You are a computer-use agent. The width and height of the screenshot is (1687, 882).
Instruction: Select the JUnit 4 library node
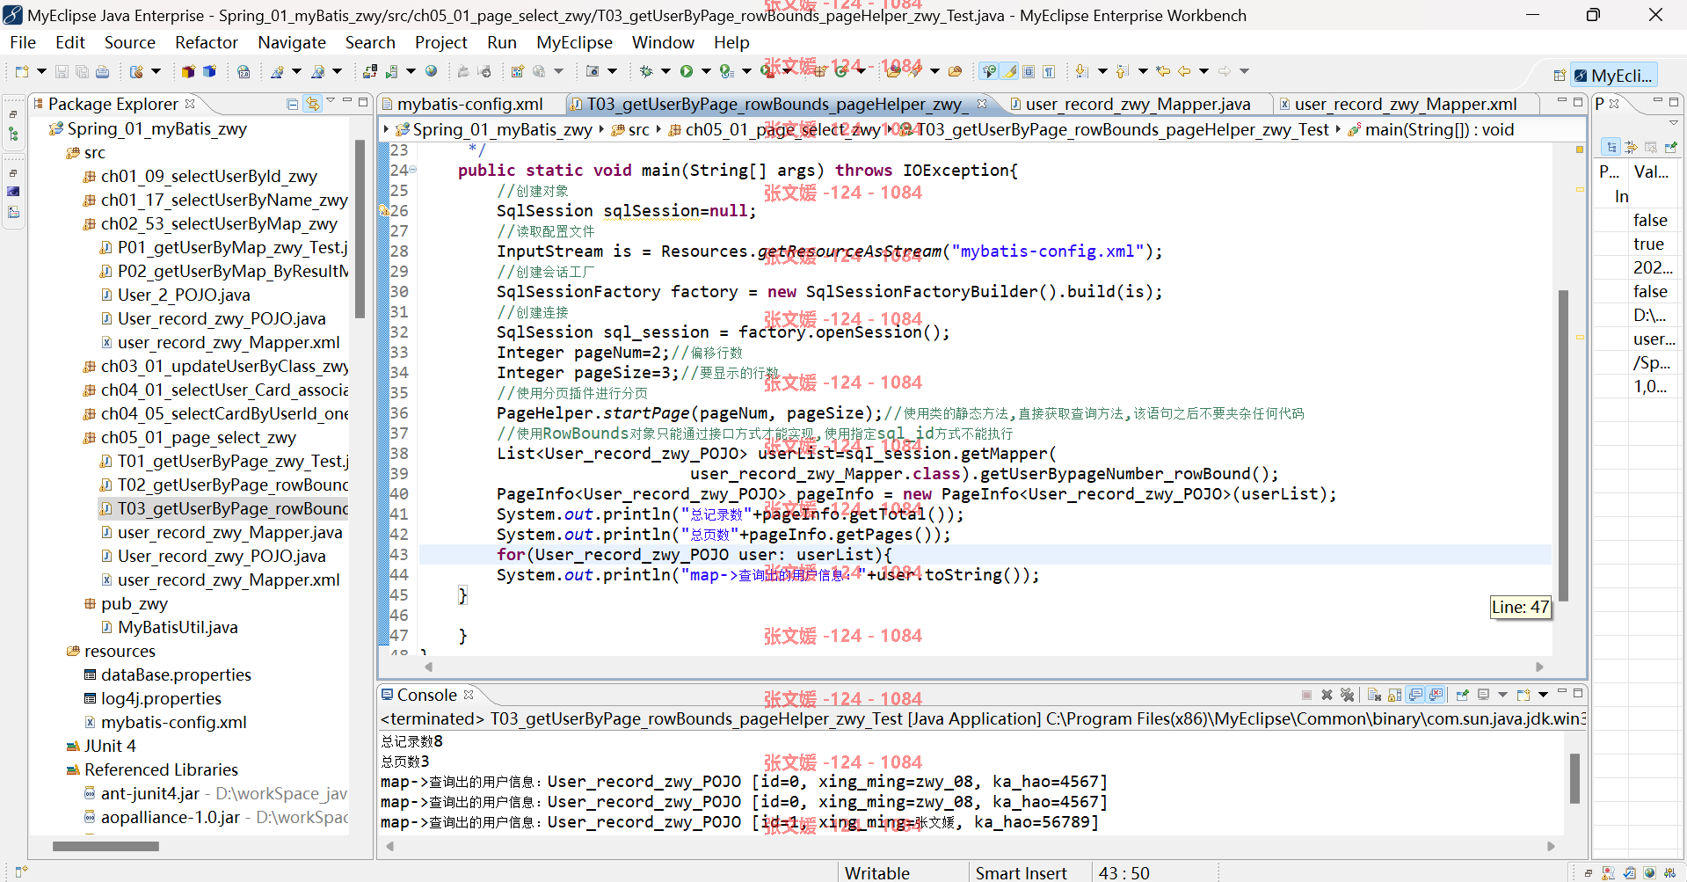110,746
